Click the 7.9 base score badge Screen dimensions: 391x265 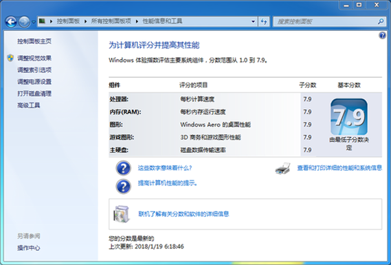[x=349, y=116]
